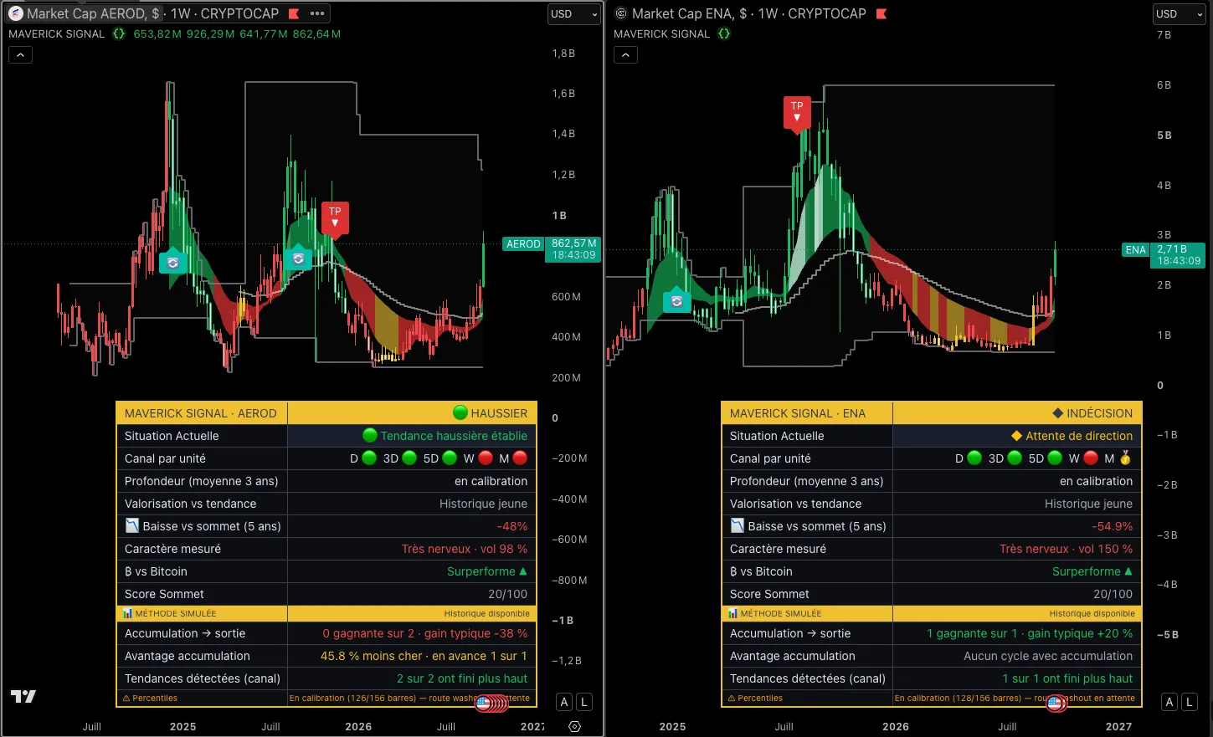Viewport: 1213px width, 737px height.
Task: Click 'Aucun cycle avec accumulation' text
Action: [x=1048, y=656]
